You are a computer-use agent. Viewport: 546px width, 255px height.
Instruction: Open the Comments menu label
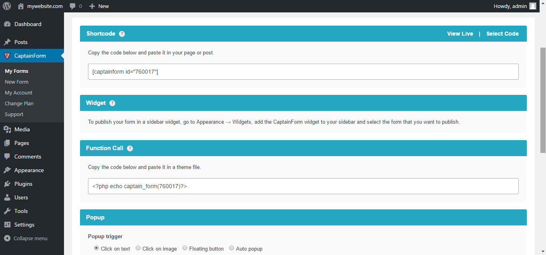pyautogui.click(x=28, y=157)
